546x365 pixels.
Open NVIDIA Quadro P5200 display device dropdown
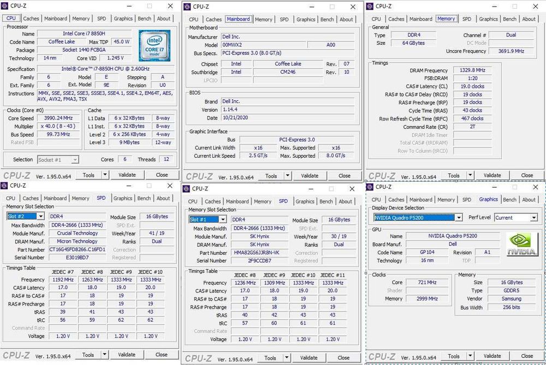(x=459, y=218)
